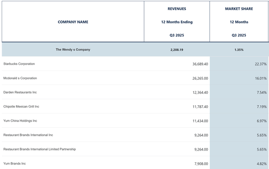This screenshot has height=169, width=269.
Task: Select The Wendy s Company row name
Action: pyautogui.click(x=73, y=49)
